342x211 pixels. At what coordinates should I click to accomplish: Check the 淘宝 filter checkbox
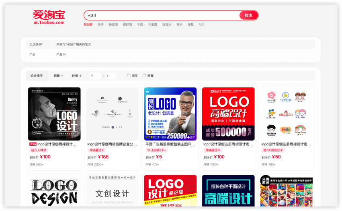129,76
